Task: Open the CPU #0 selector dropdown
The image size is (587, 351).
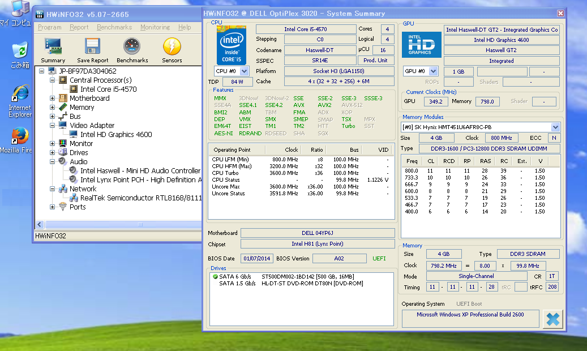Action: coord(244,71)
